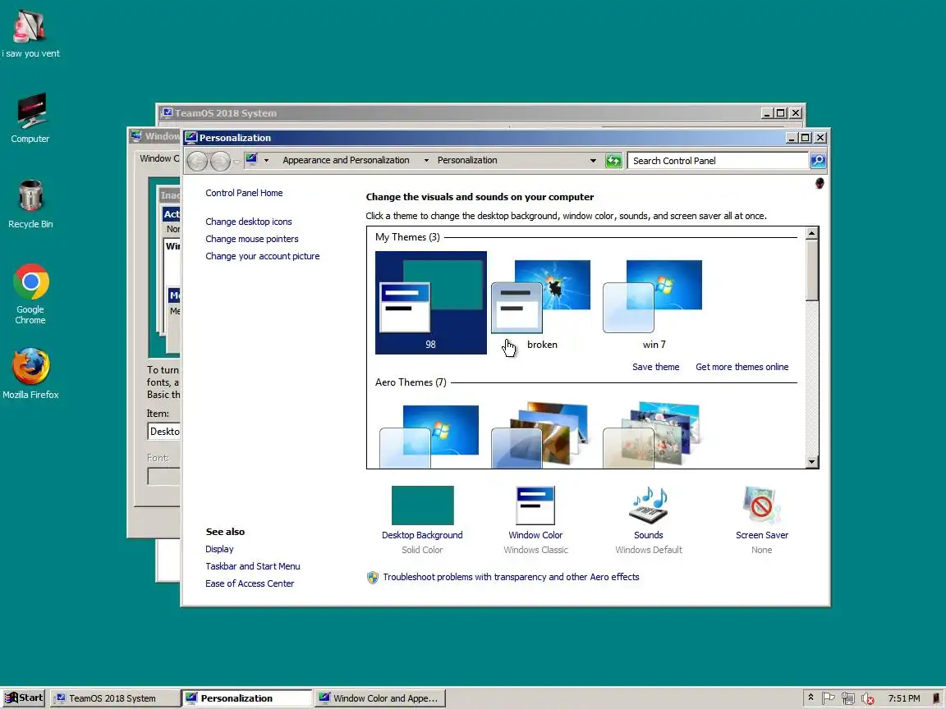
Task: Click the Desktop Background label link
Action: coord(422,535)
